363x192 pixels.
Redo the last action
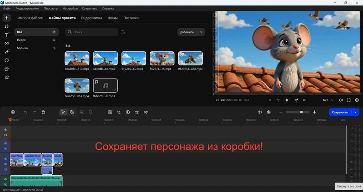click(34, 112)
